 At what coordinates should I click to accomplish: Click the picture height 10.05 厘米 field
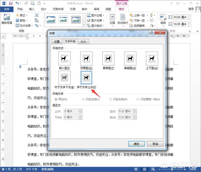click(181, 17)
